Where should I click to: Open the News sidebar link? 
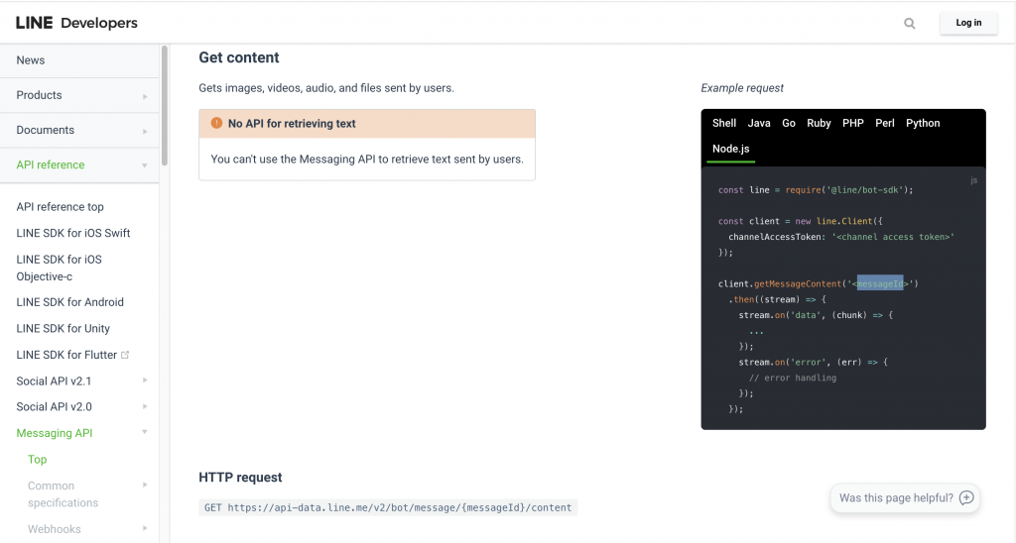(x=31, y=60)
